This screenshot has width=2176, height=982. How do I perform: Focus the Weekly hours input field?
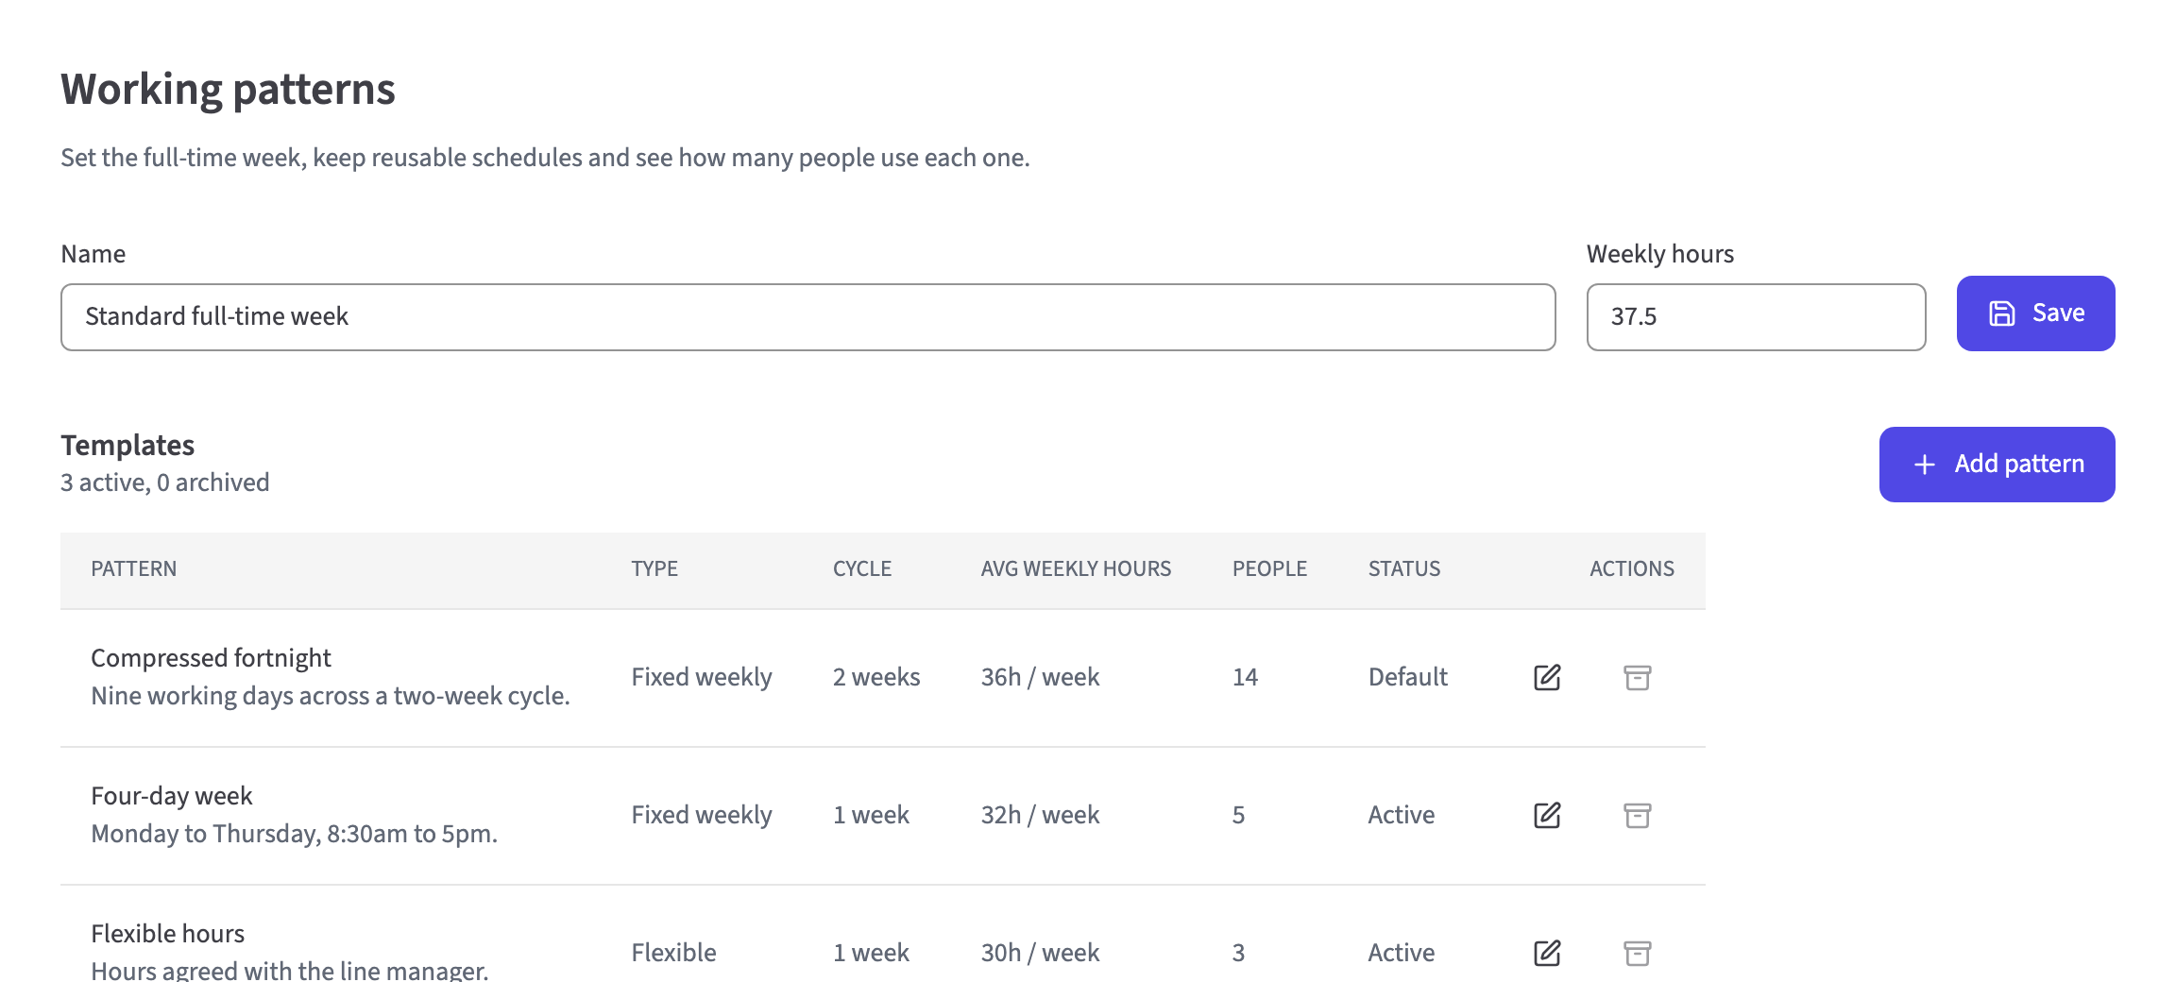[1756, 317]
